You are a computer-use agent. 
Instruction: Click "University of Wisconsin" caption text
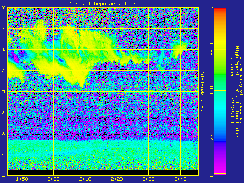(241, 91)
